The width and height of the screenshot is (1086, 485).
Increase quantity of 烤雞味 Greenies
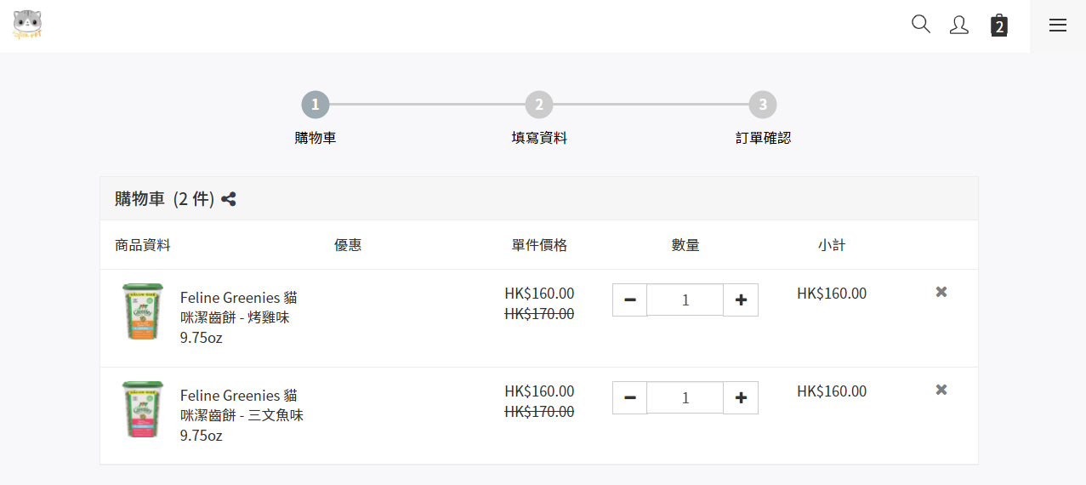(x=741, y=300)
